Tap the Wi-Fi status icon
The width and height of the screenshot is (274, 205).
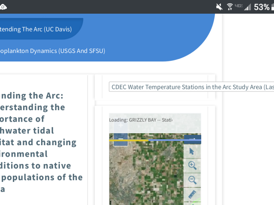pyautogui.click(x=230, y=7)
